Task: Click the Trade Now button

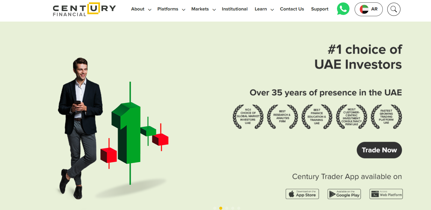Action: 379,150
